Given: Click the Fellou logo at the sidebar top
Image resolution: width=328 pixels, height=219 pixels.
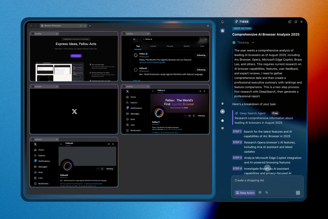Looking at the screenshot, I should coord(223,22).
